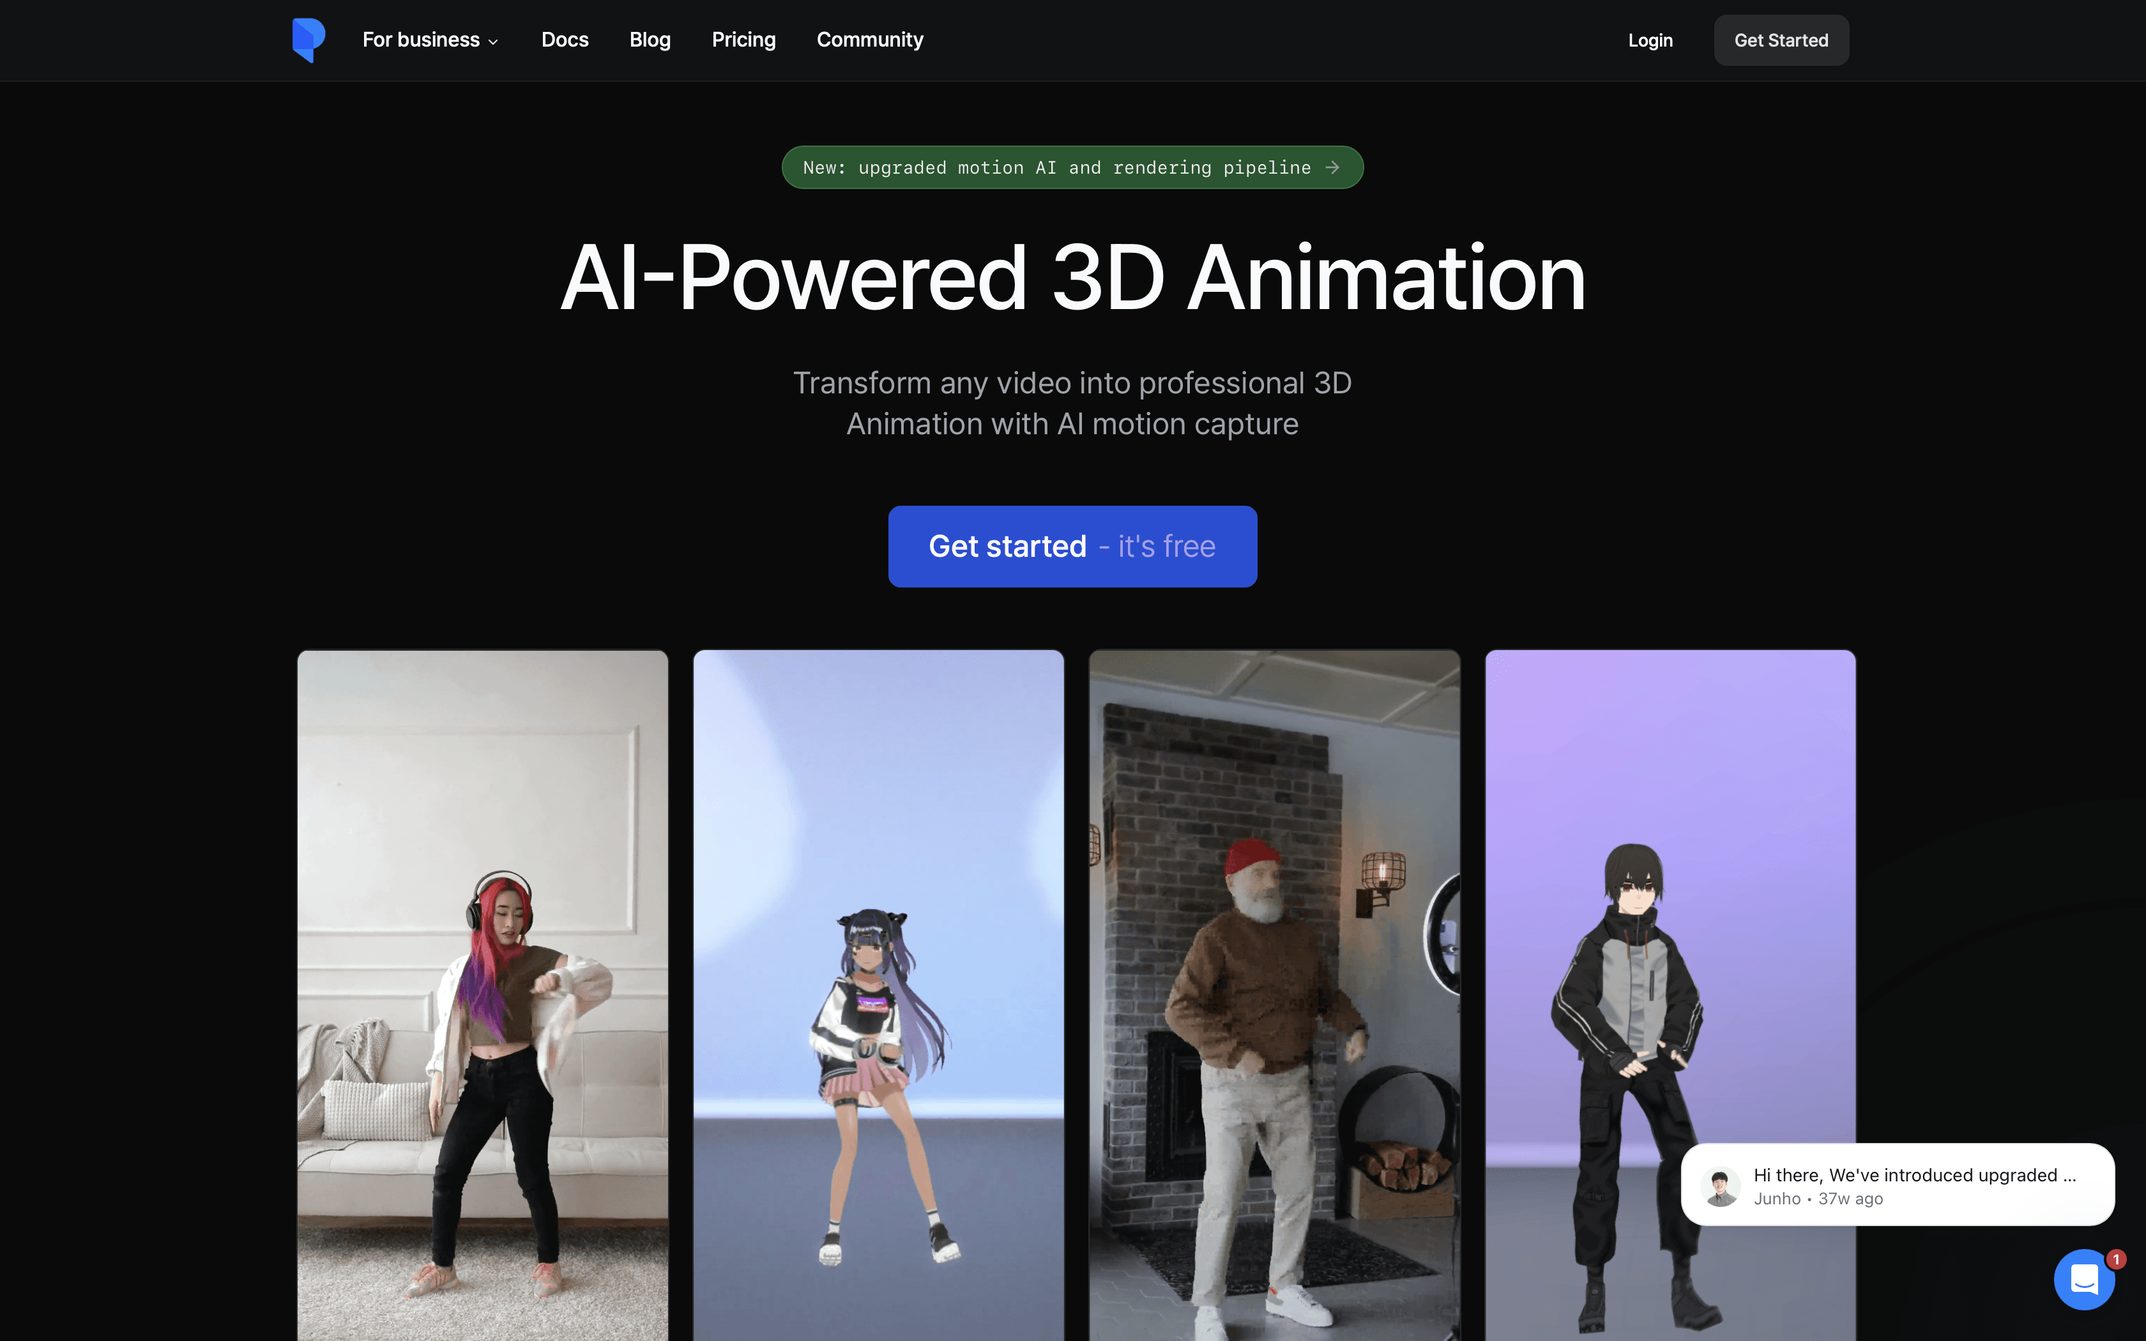
Task: Click the AI-Powered 3D Animation headline
Action: [x=1072, y=278]
